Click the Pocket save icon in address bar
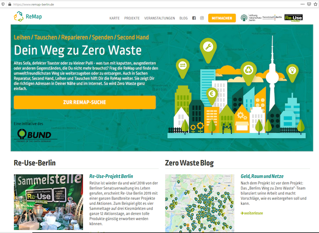This screenshot has width=319, height=233. (x=309, y=4)
